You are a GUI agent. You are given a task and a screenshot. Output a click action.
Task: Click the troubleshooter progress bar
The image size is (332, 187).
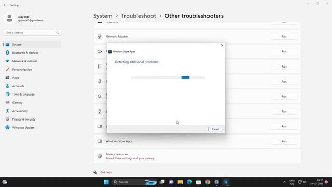[x=168, y=77]
